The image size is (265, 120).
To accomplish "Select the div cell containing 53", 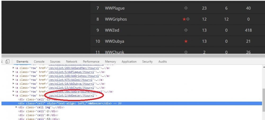I will [x=39, y=119].
